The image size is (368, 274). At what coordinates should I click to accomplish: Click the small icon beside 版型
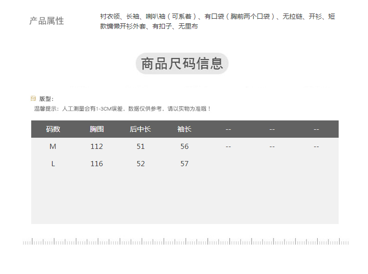34,98
